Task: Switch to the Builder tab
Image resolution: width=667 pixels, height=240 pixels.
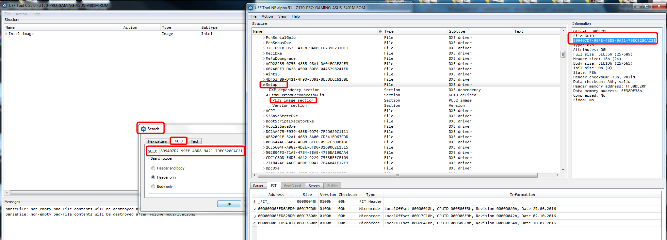Action: pos(332,186)
